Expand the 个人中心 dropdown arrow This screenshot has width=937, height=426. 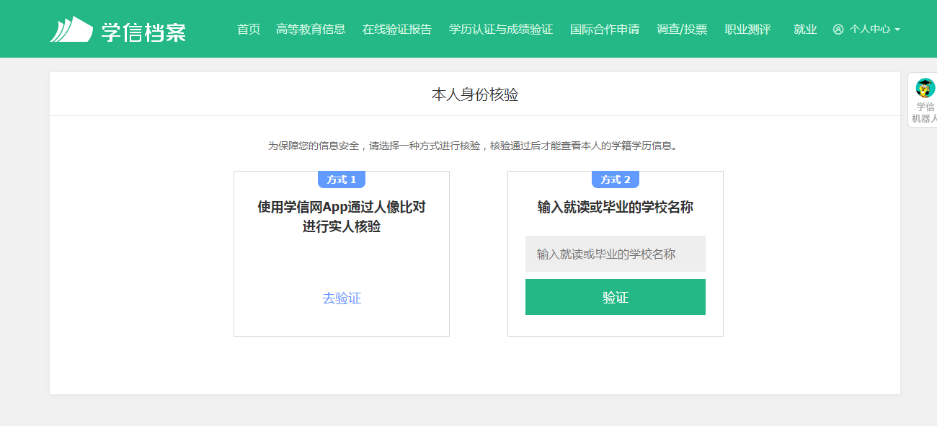pyautogui.click(x=897, y=30)
